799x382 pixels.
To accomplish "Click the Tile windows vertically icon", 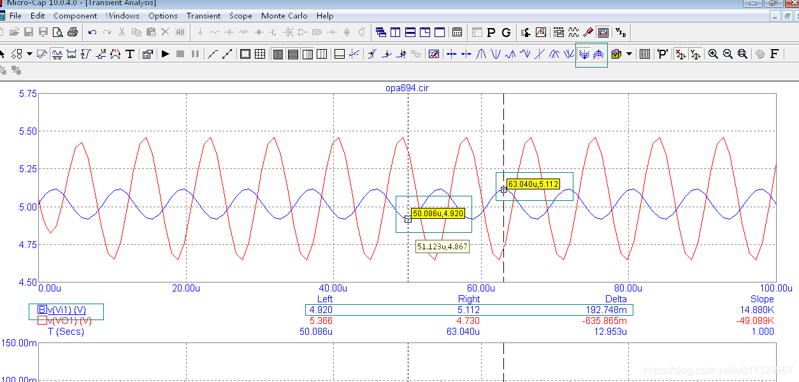I will [395, 32].
